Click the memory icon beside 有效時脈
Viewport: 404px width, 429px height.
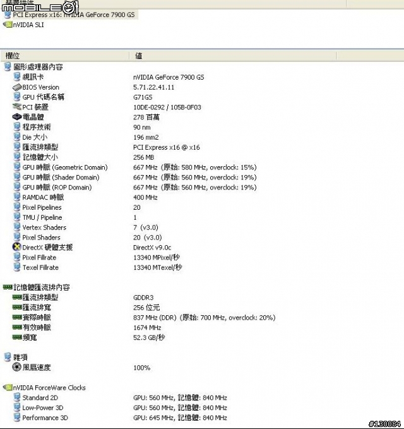point(17,327)
